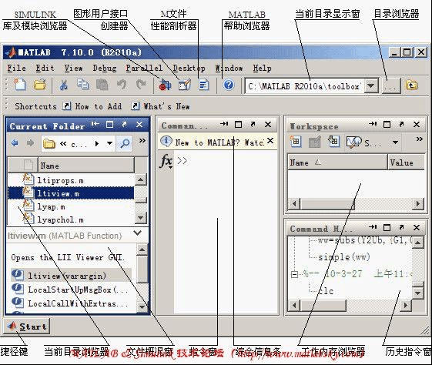Click the plot selection icon in Workspace
This screenshot has width=432, height=365.
coord(353,142)
